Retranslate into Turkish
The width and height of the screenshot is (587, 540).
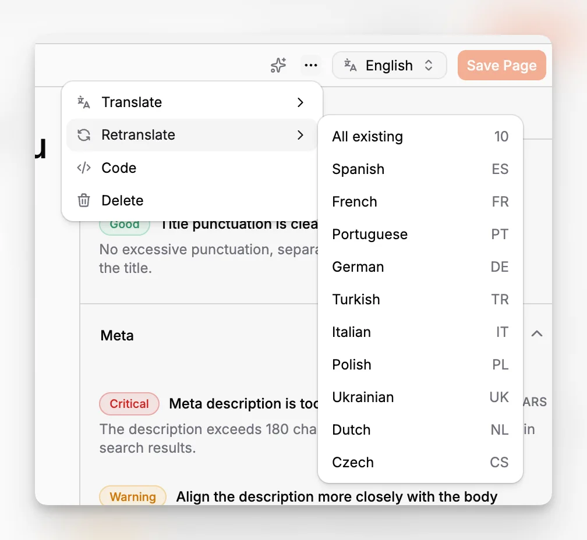pyautogui.click(x=420, y=299)
